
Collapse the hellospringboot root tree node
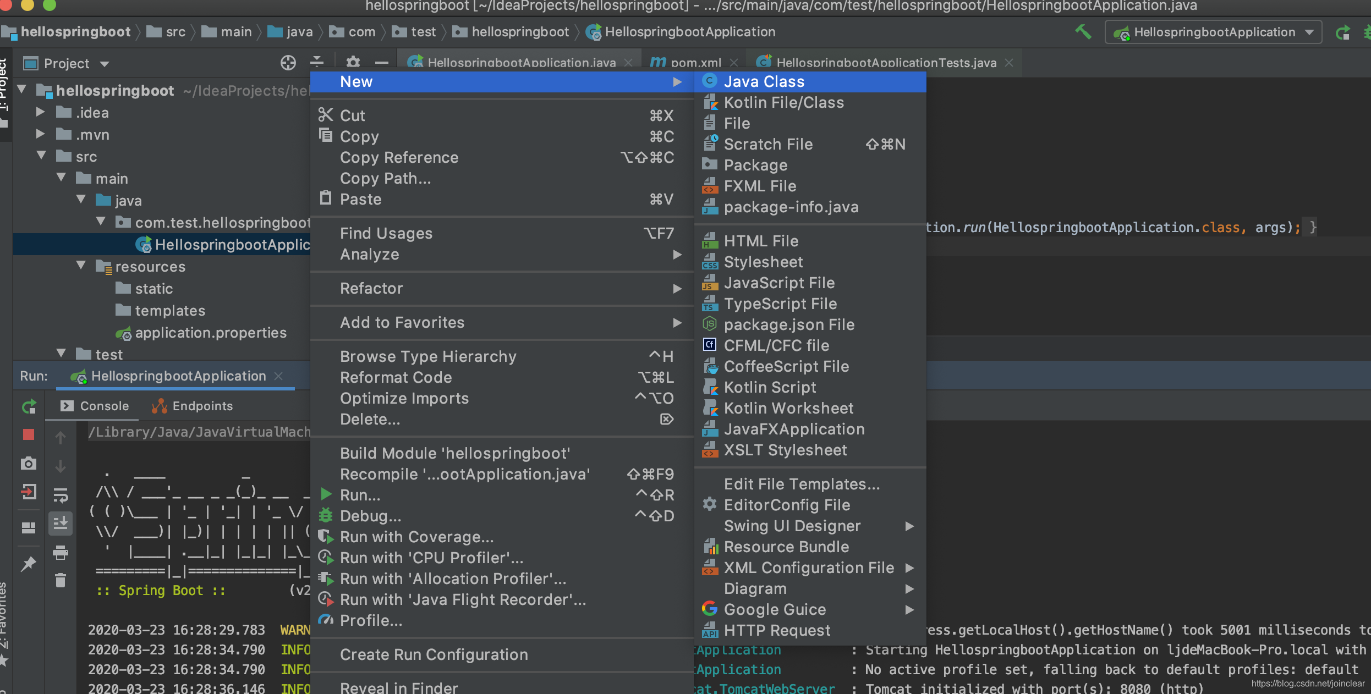(x=22, y=90)
